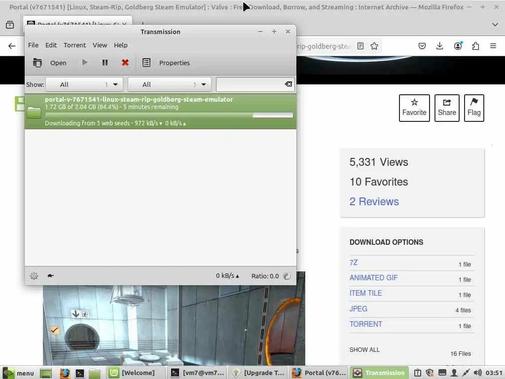Viewport: 505px width, 379px height.
Task: Click the Properties list icon
Action: 146,63
